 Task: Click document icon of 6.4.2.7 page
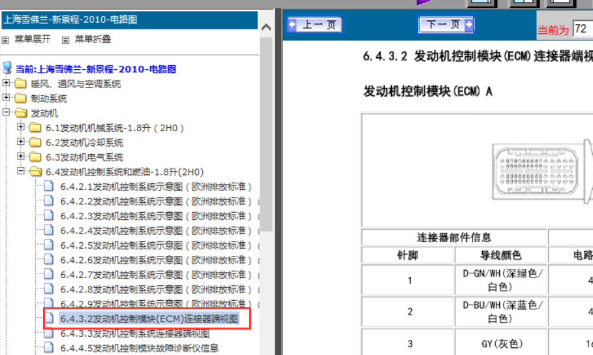[49, 274]
